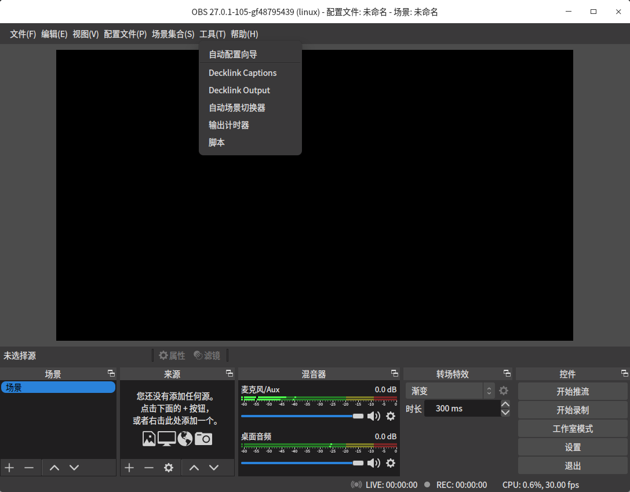
Task: Click the black preview canvas
Action: [x=315, y=195]
